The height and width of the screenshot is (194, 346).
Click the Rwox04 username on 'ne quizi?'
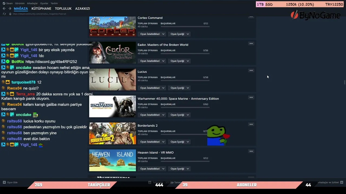(14, 88)
